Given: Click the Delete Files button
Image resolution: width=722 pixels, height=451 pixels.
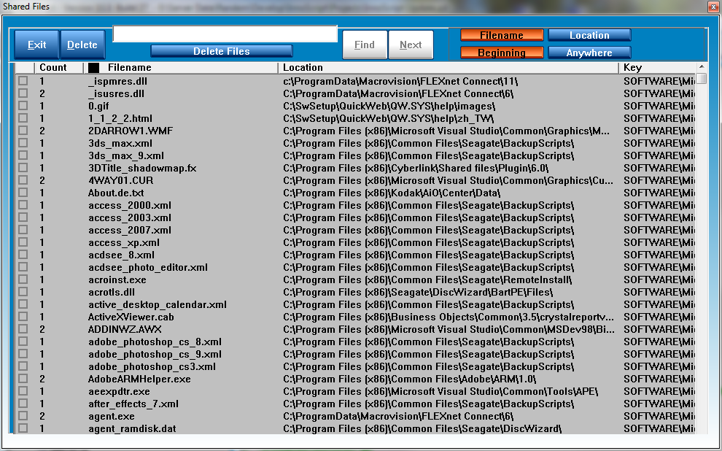Looking at the screenshot, I should click(222, 51).
